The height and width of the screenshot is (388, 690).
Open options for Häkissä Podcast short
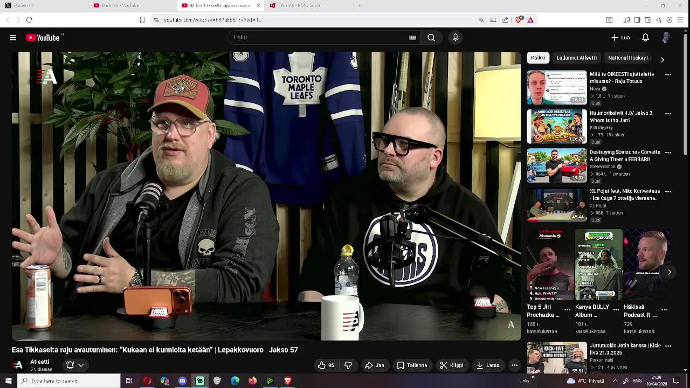(x=664, y=310)
